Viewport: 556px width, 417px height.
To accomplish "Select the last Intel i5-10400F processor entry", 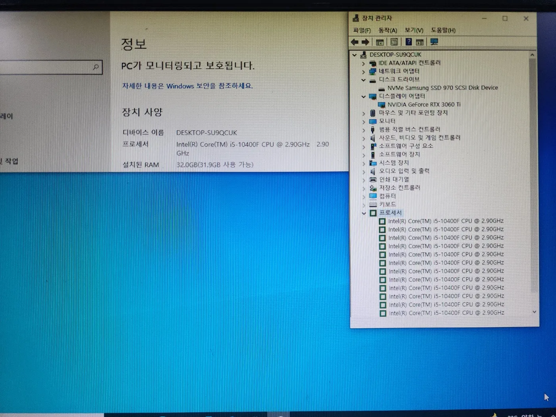I will (x=446, y=313).
